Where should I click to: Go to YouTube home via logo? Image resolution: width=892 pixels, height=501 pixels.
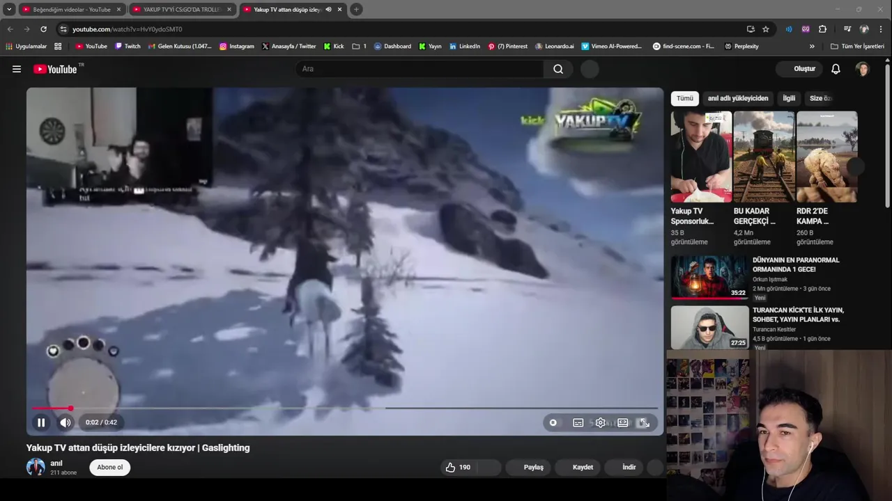click(55, 69)
